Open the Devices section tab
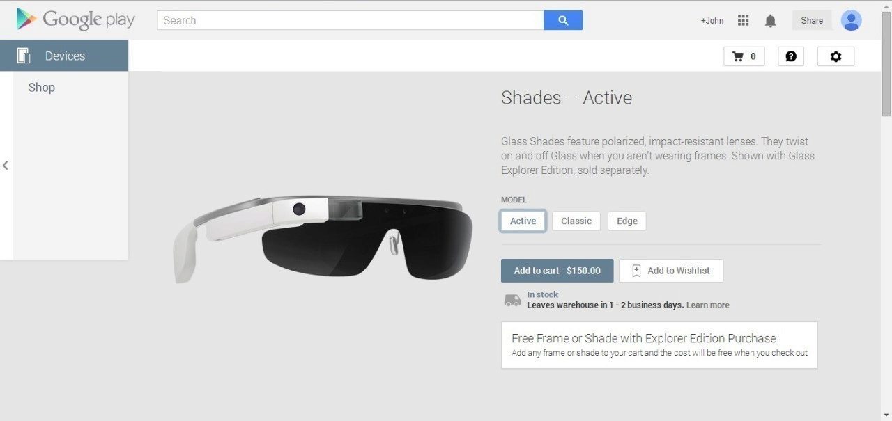Viewport: 892px width, 421px height. (x=64, y=56)
